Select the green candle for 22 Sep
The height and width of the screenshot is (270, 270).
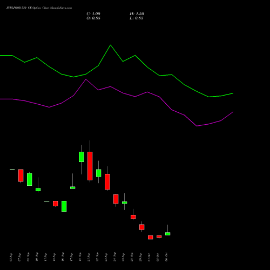click(99, 173)
